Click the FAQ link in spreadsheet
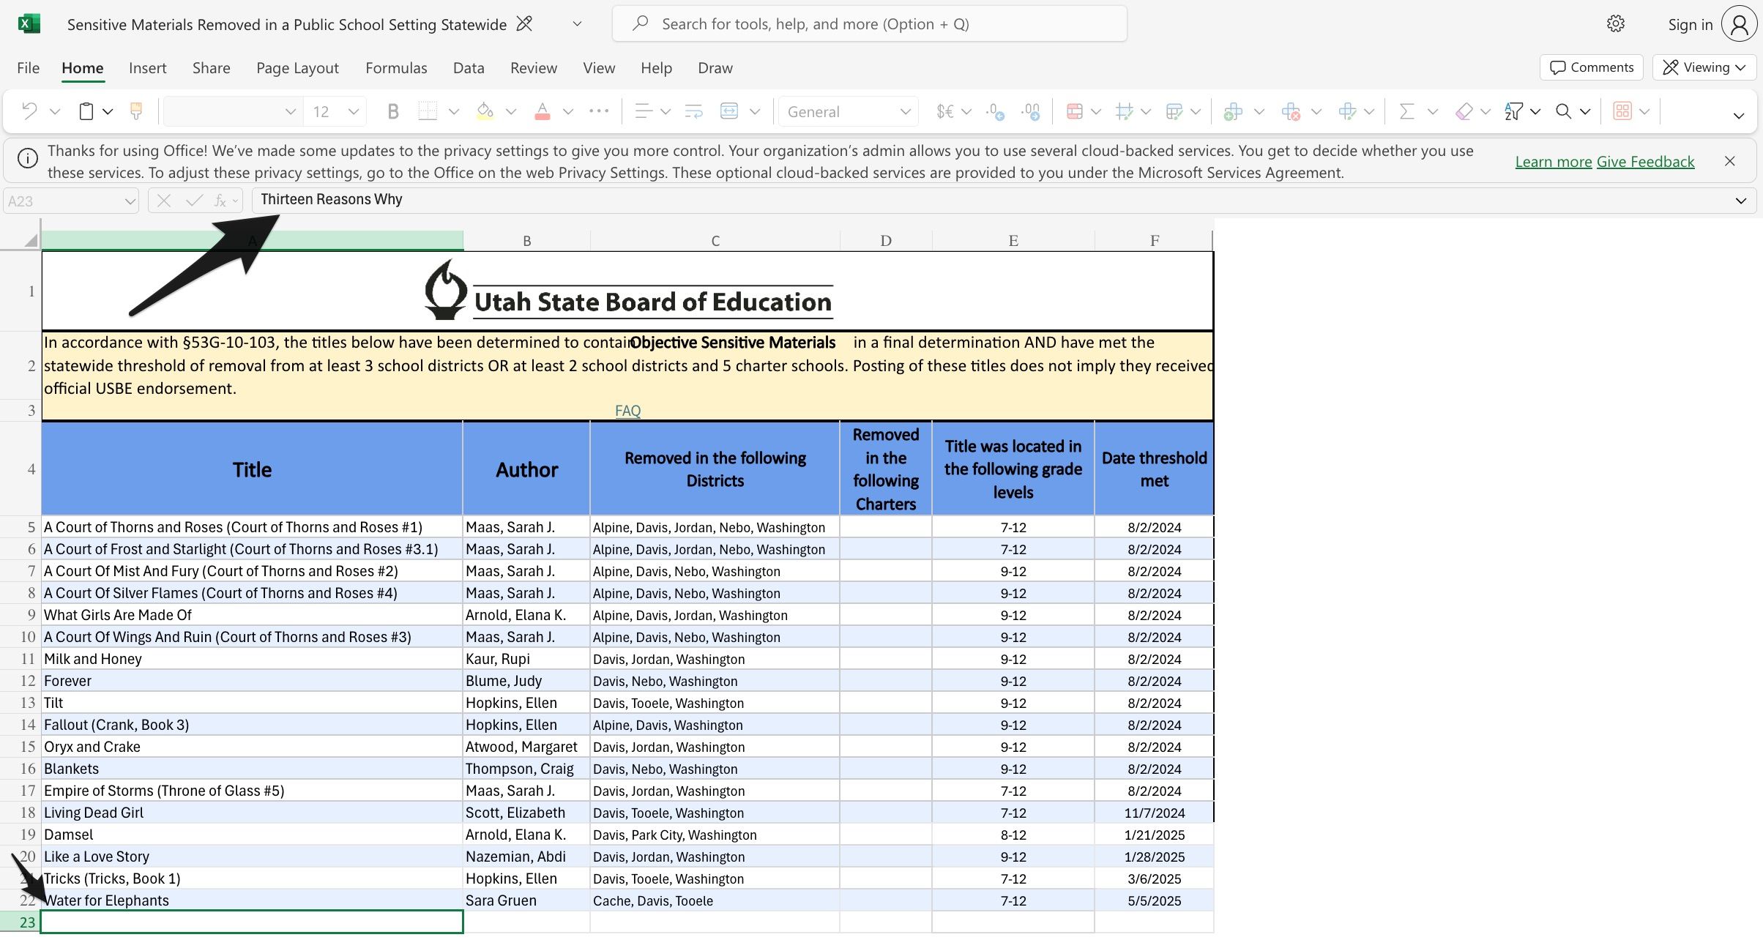 pos(627,411)
